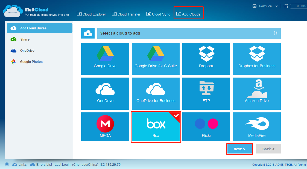The width and height of the screenshot is (307, 169).
Task: Choose the Amazon Drive tile
Action: click(257, 94)
